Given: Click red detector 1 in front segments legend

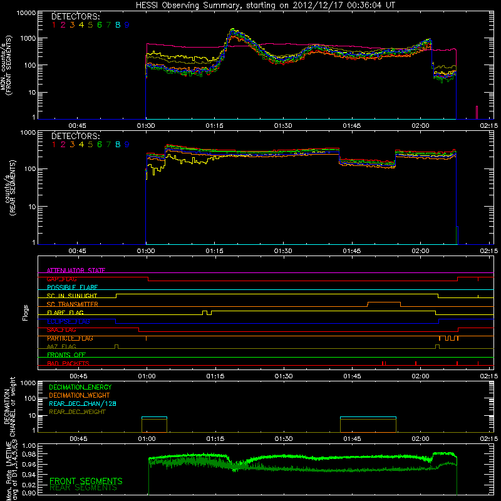Looking at the screenshot, I should click(x=54, y=25).
